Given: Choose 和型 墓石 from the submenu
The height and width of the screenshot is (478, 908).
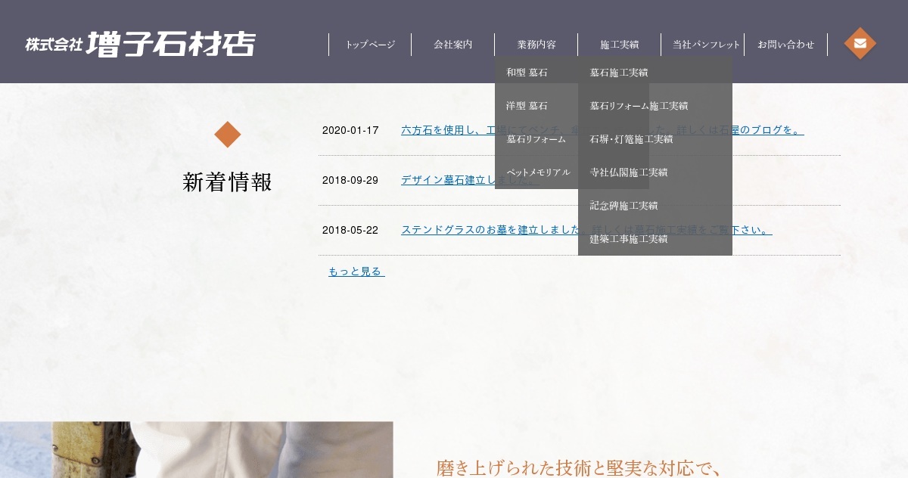Looking at the screenshot, I should click(536, 73).
